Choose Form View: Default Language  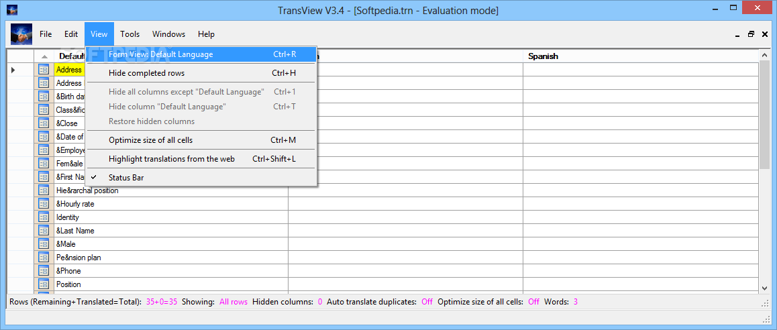point(202,54)
